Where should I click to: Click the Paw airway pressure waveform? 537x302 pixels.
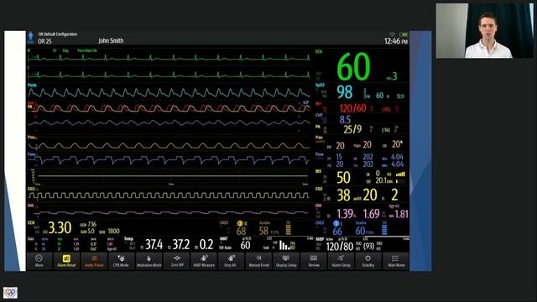[x=169, y=145]
